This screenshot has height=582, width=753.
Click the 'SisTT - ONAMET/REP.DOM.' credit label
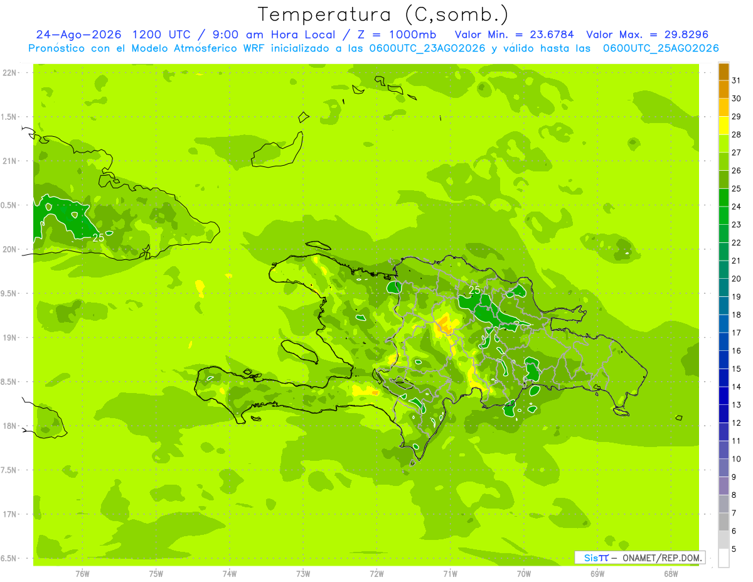pos(640,558)
